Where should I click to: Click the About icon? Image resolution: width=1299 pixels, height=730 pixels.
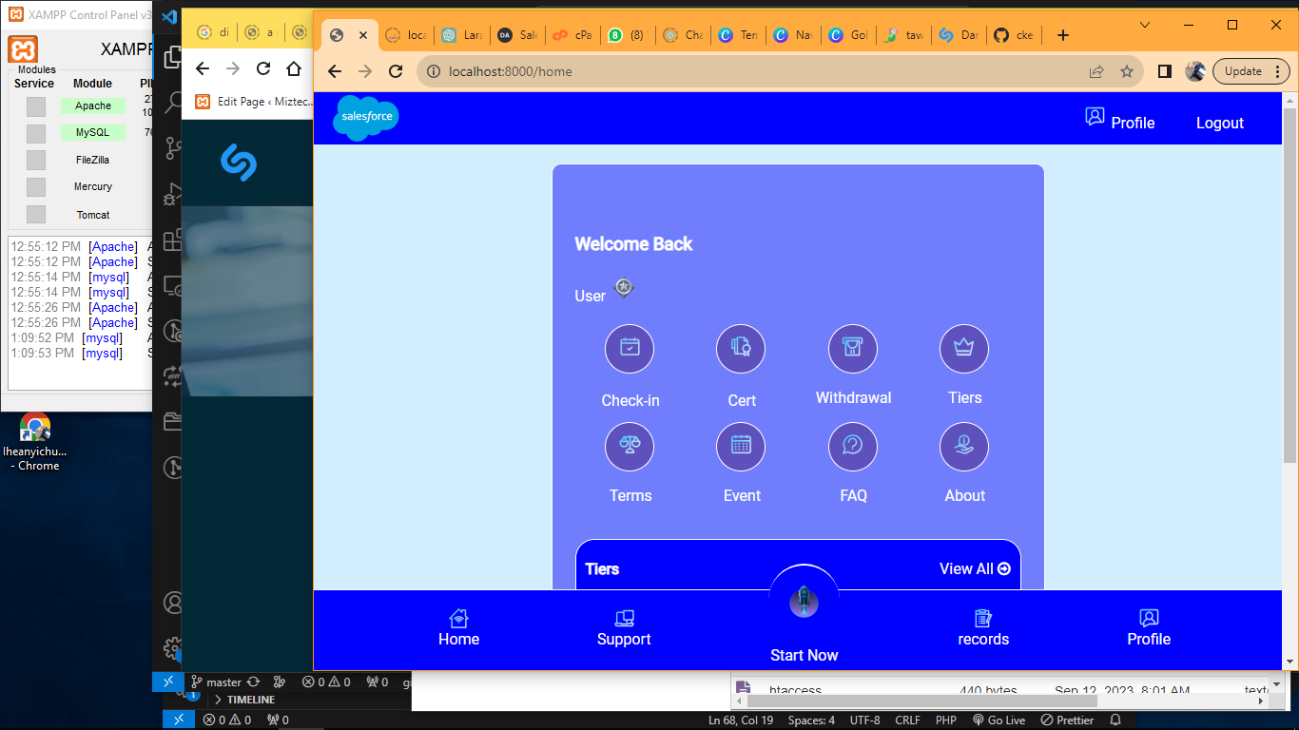(x=964, y=447)
